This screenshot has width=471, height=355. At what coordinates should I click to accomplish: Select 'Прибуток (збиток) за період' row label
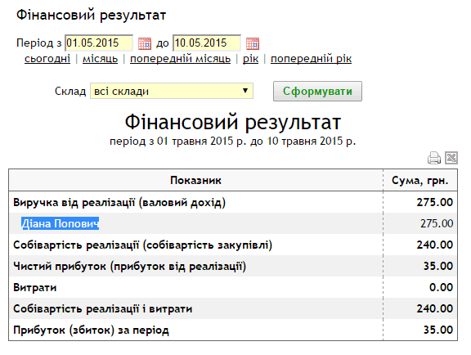coord(91,330)
